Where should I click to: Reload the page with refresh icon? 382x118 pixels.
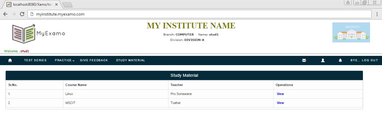click(22, 14)
